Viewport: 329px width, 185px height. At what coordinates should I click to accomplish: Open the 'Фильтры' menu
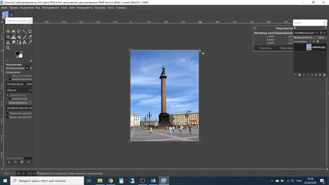click(x=100, y=8)
